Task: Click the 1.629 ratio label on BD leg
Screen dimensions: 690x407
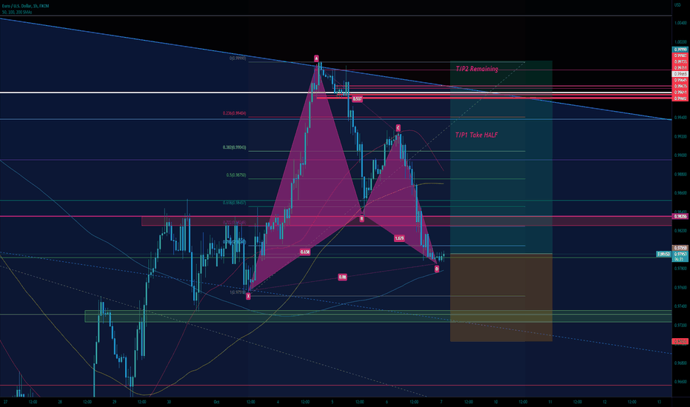Action: (x=399, y=238)
